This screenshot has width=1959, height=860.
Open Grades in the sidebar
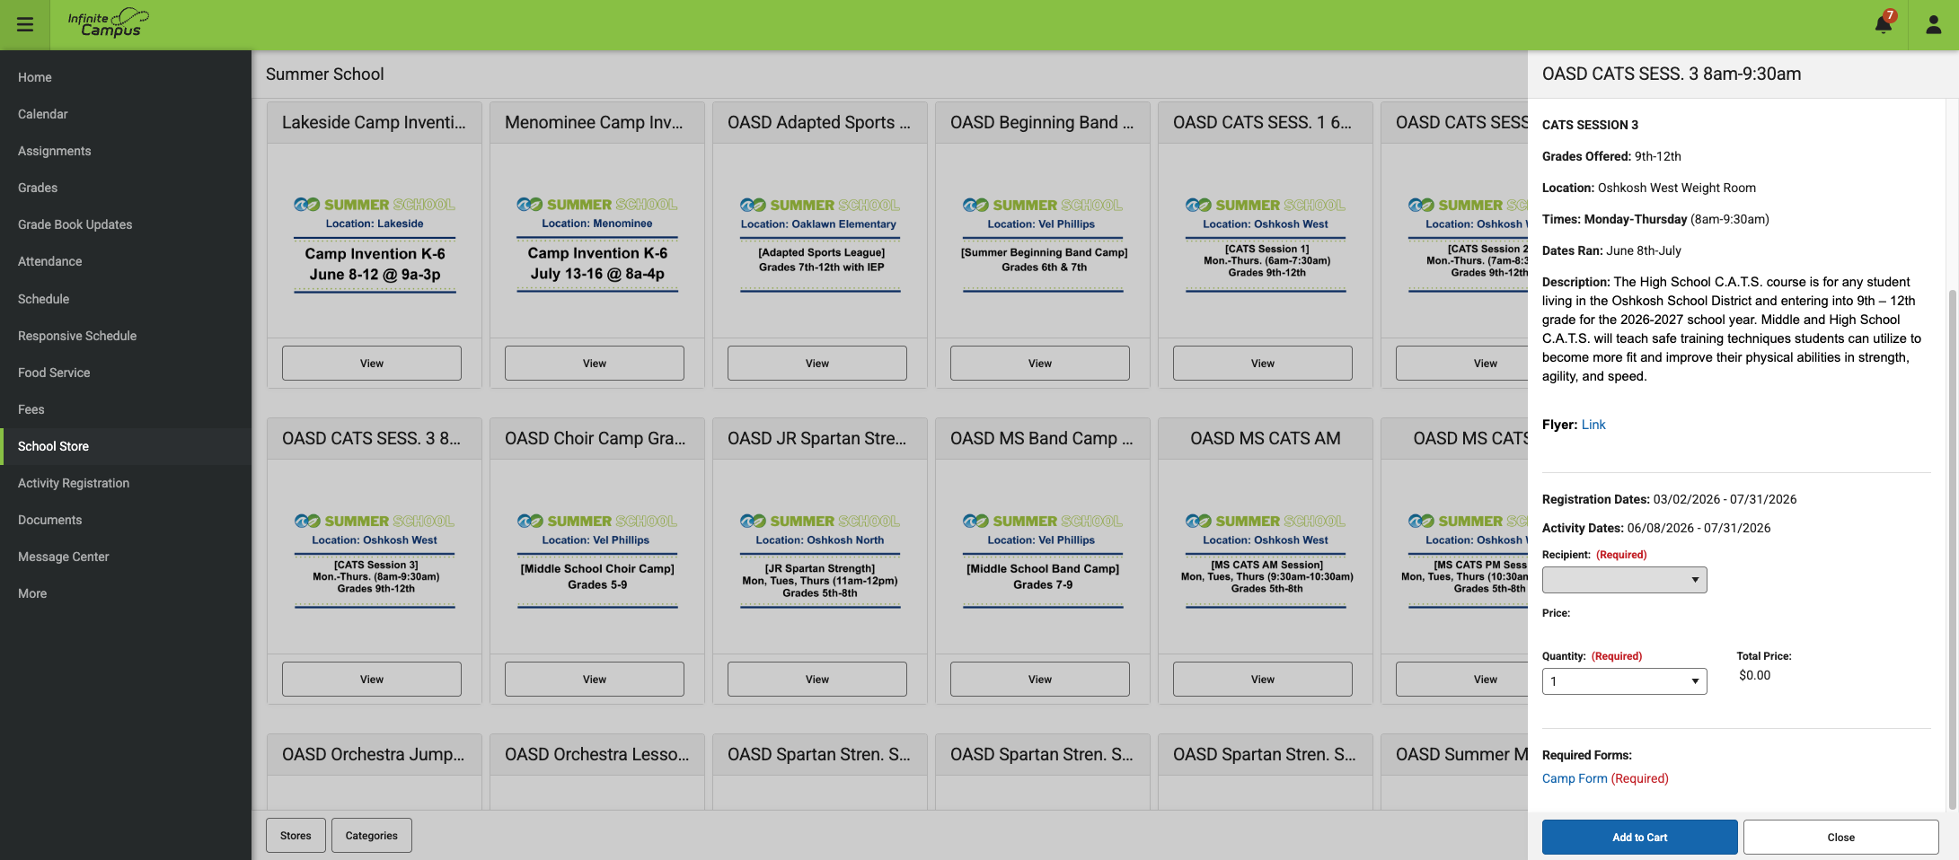(126, 188)
